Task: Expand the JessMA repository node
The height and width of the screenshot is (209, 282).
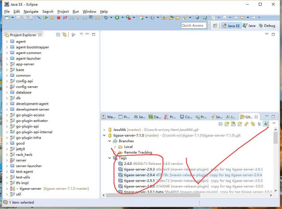Action: pos(104,130)
